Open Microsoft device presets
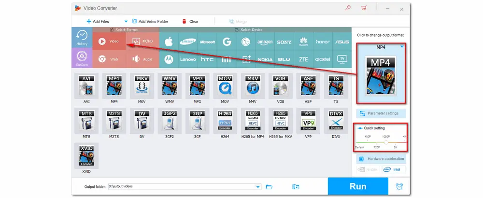483x198 pixels. pos(207,42)
